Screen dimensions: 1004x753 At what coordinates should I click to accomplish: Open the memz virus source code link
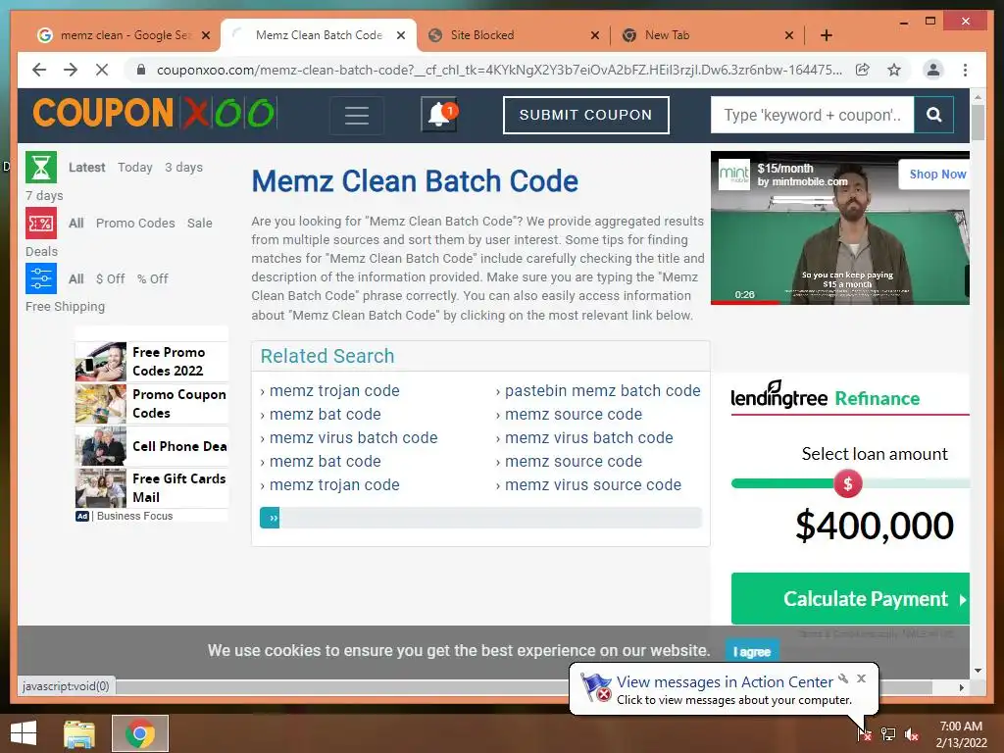593,484
